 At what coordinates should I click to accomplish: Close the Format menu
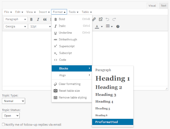(x=59, y=12)
